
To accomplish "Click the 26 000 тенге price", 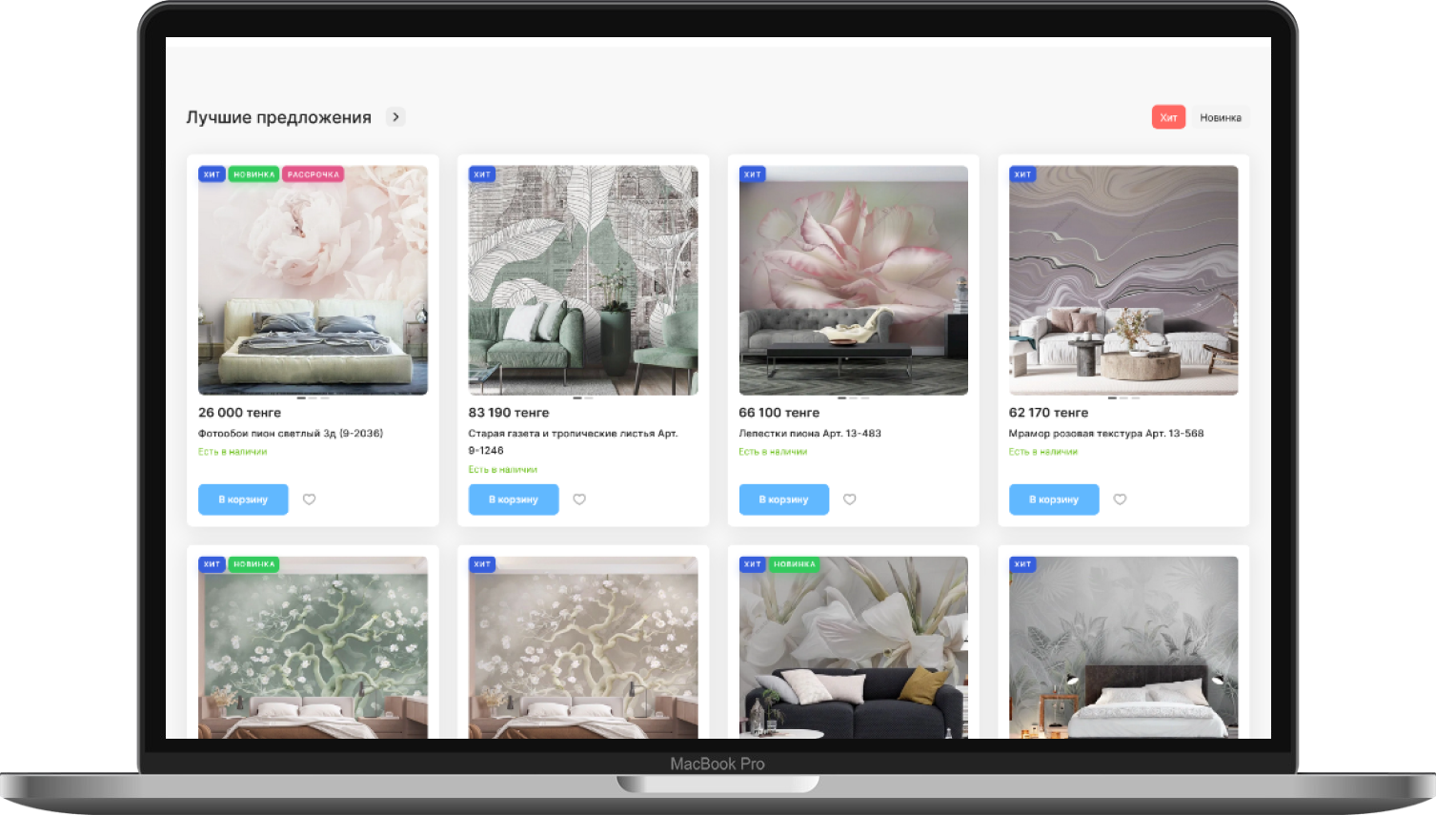I will [x=239, y=413].
